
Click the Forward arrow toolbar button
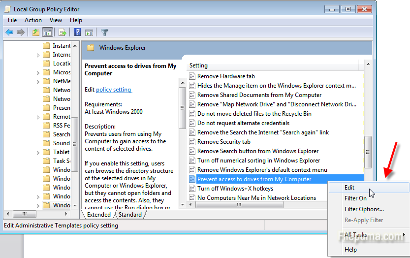point(21,32)
